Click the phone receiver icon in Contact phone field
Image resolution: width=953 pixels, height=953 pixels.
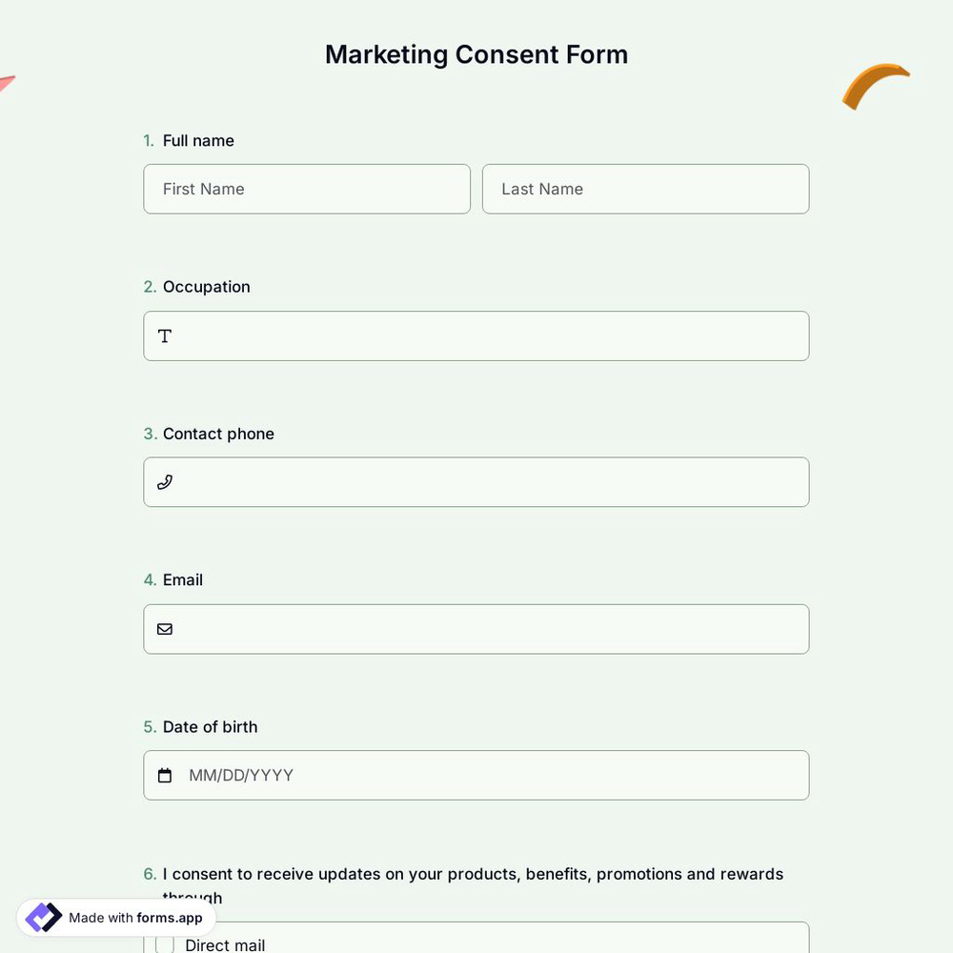[163, 480]
